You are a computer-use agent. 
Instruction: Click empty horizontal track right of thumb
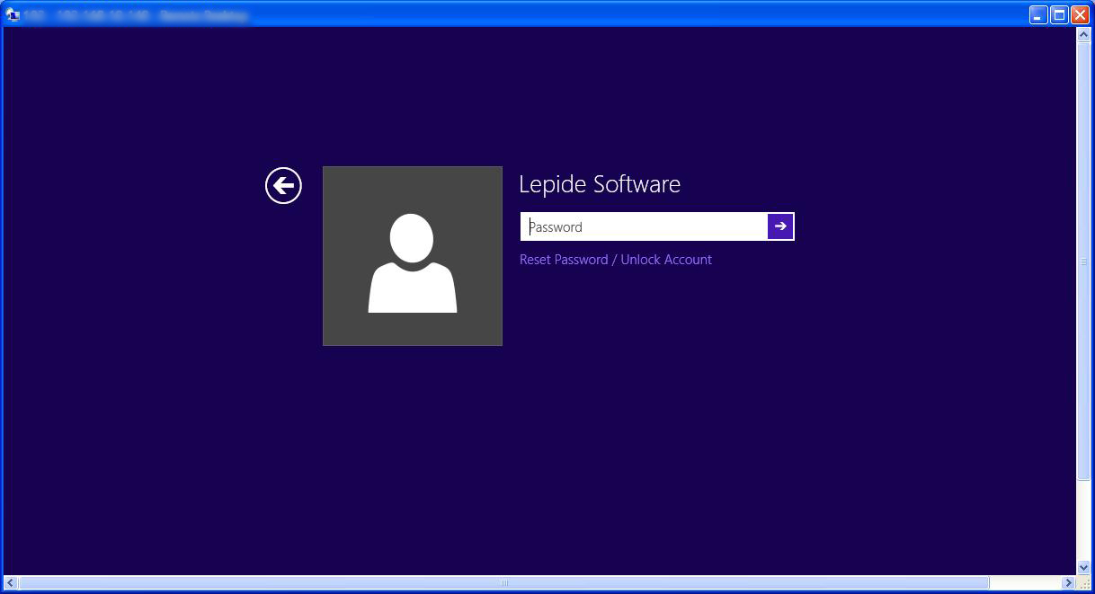click(1025, 583)
